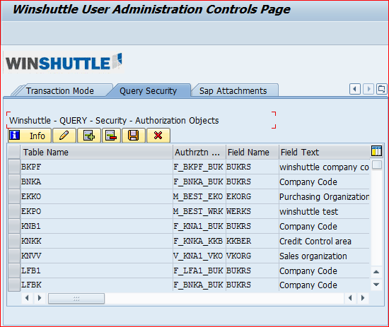Click the pencil edit icon

[x=64, y=136]
